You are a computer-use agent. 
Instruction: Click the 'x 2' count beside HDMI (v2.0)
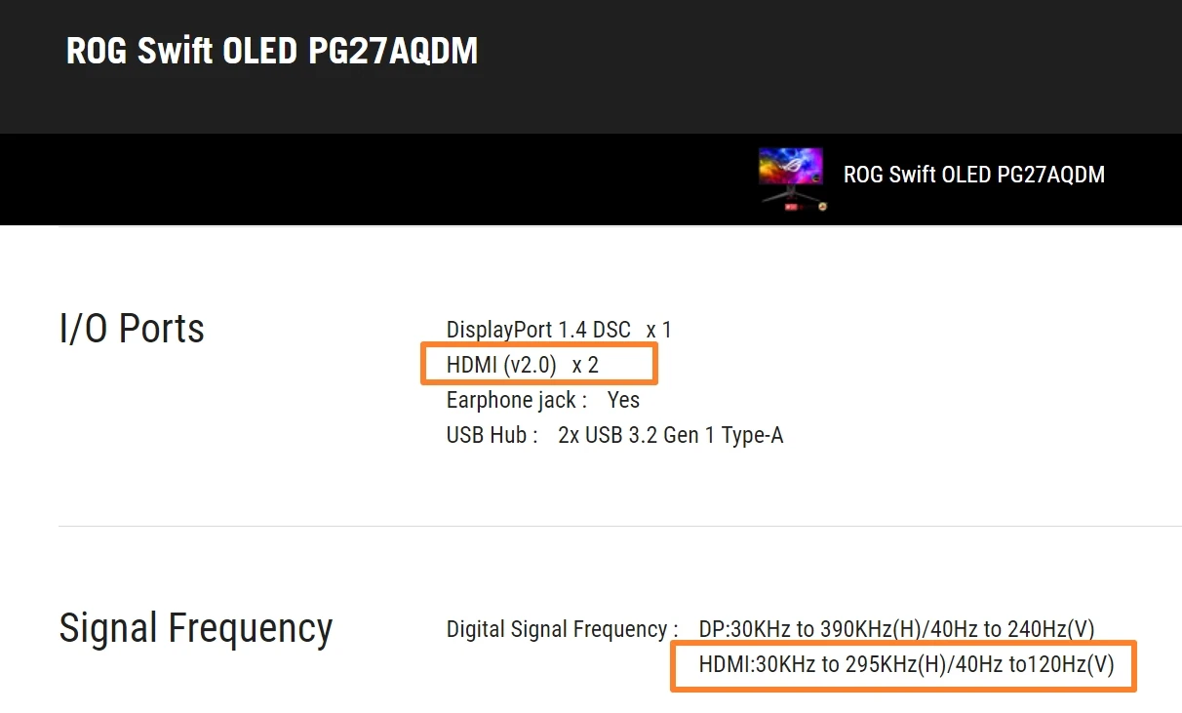pyautogui.click(x=585, y=365)
